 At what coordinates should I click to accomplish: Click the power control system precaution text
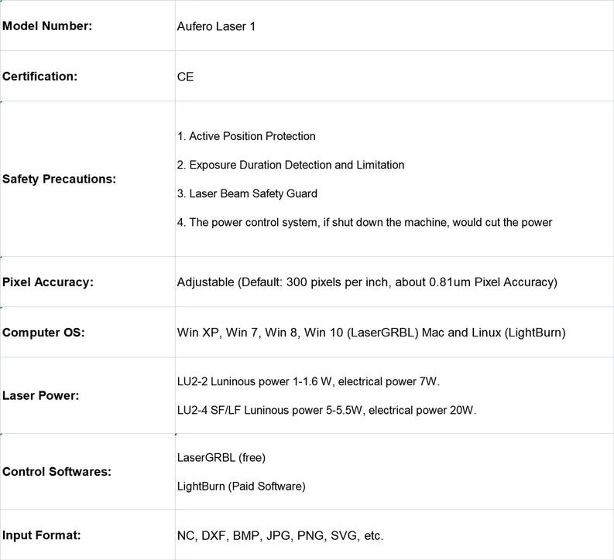[364, 222]
